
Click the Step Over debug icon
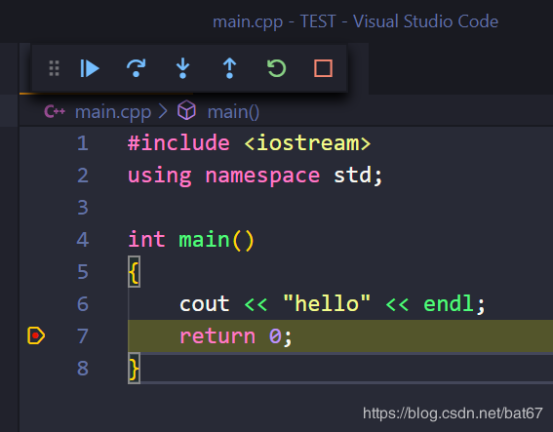pos(137,68)
